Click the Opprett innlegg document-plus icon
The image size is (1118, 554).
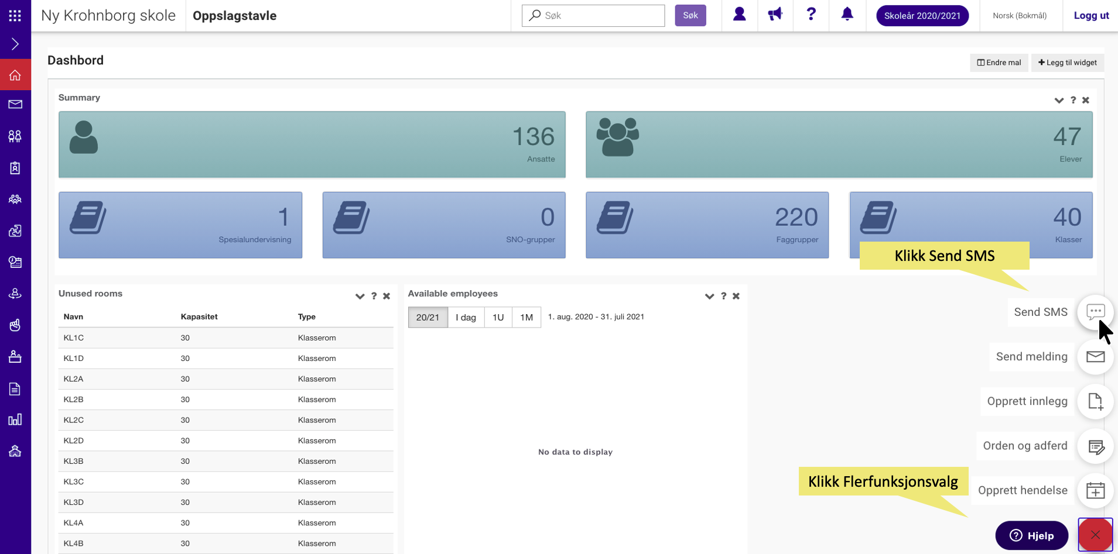coord(1095,401)
